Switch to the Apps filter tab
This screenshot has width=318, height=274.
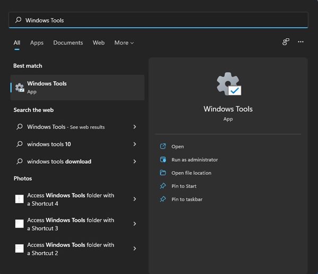click(37, 43)
